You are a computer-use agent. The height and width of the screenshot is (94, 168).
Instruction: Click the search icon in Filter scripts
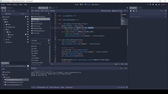49,14
